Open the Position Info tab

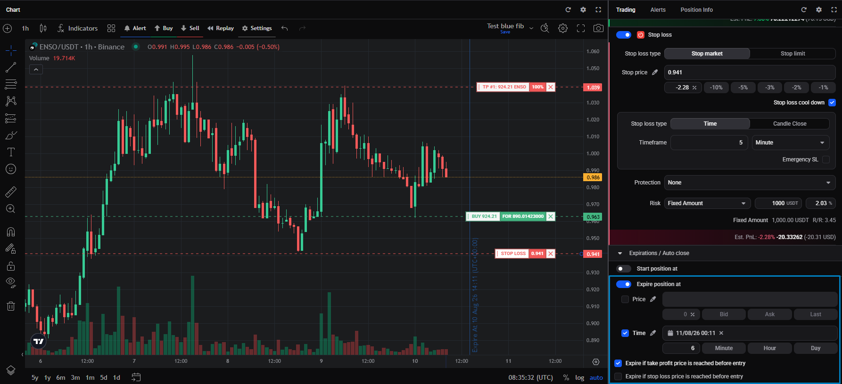696,10
